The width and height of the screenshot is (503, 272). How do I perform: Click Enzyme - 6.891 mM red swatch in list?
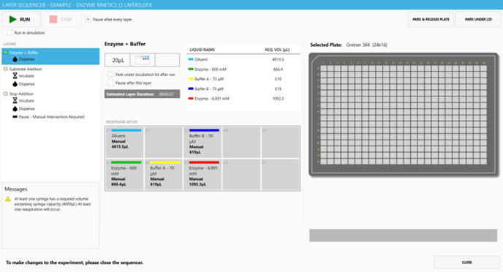191,99
